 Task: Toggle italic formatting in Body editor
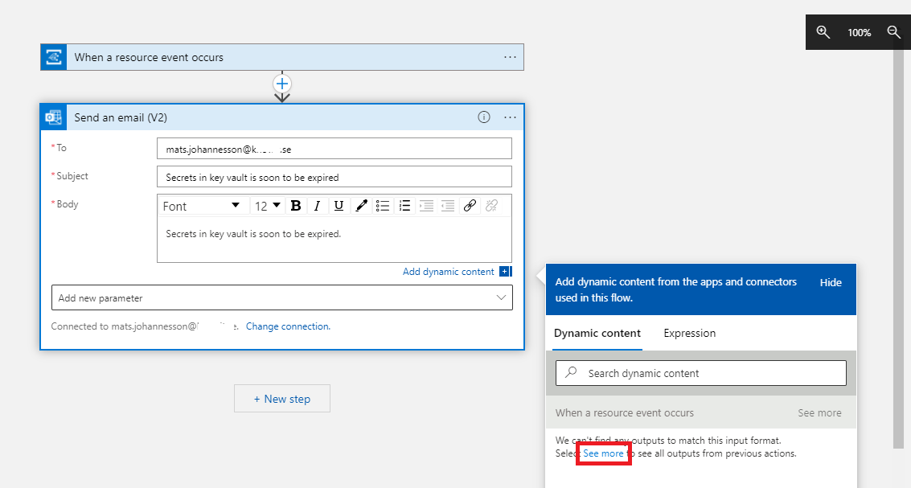318,206
